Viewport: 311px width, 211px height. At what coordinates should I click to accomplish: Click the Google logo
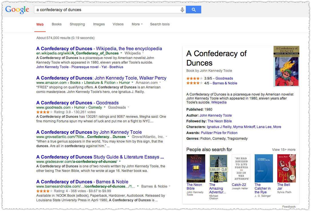pyautogui.click(x=17, y=9)
